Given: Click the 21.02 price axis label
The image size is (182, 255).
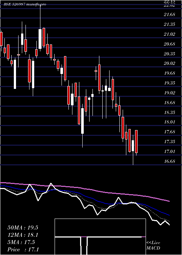Looking at the screenshot, I should pos(170,34).
